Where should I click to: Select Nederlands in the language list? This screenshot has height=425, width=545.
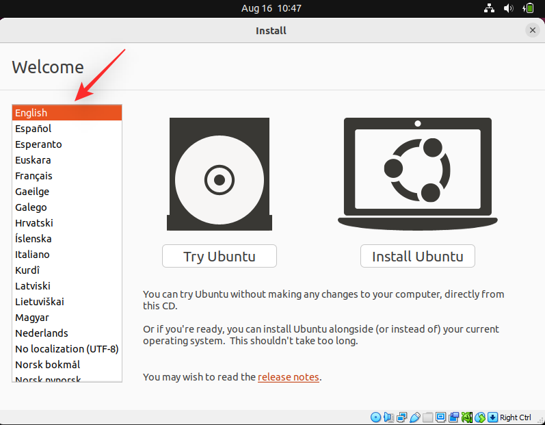point(67,333)
